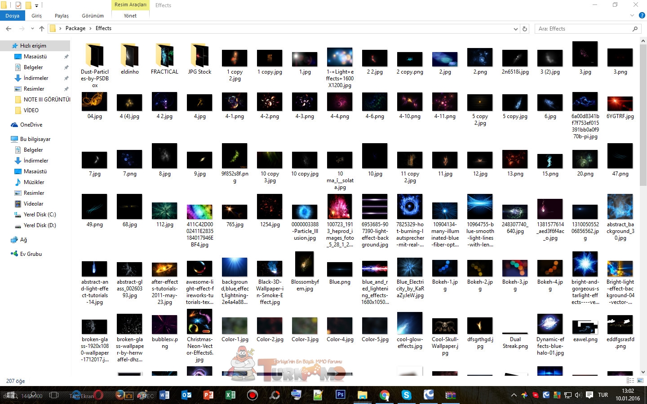Switch to large thumbnails view in status bar

640,381
